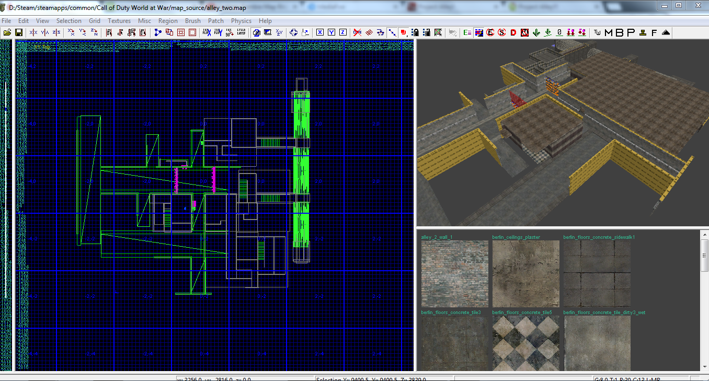Viewport: 709px width, 381px height.
Task: Click the large M toolbar button
Action: click(608, 32)
